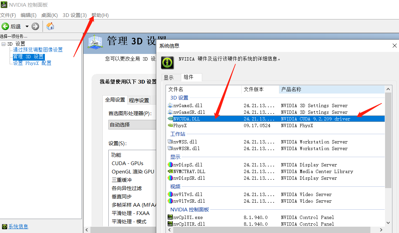Collapse the 3D 设置 tree node
The image size is (399, 233).
pyautogui.click(x=3, y=44)
